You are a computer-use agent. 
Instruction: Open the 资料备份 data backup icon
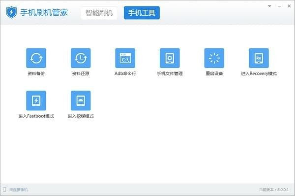point(36,58)
